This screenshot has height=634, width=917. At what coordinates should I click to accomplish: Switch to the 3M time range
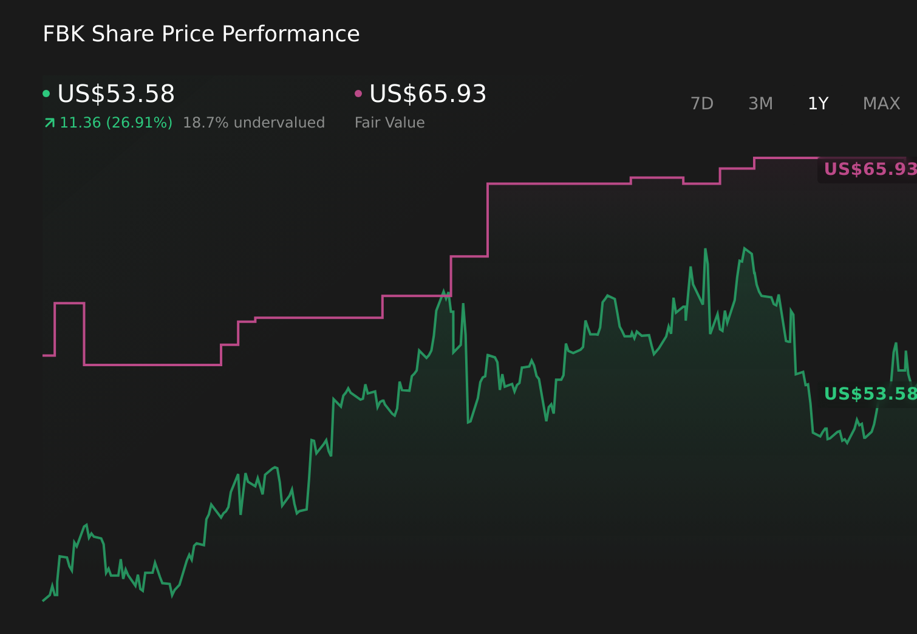(x=760, y=103)
